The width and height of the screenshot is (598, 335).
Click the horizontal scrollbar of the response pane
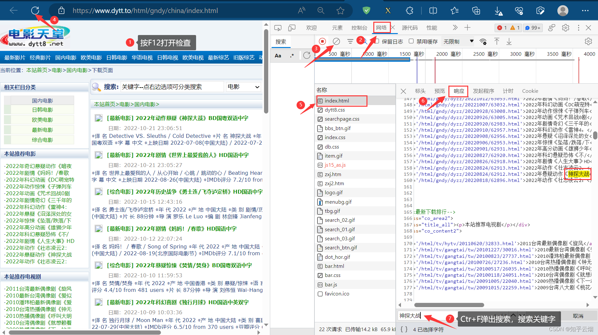[449, 305]
